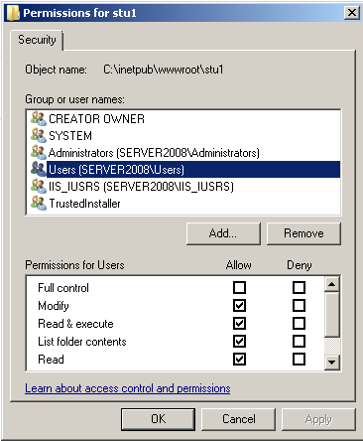363x441 pixels.
Task: Click the TrustedInstaller group icon
Action: click(39, 203)
